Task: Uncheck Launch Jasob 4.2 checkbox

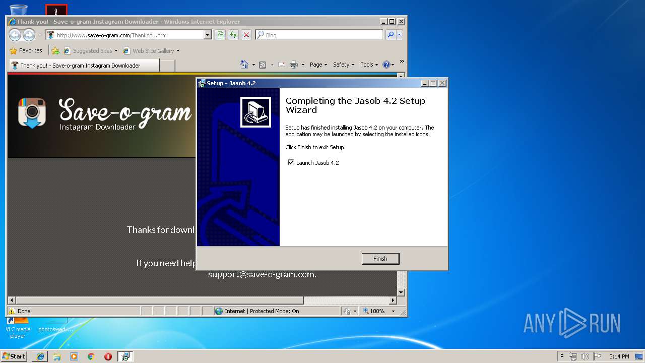Action: (290, 162)
